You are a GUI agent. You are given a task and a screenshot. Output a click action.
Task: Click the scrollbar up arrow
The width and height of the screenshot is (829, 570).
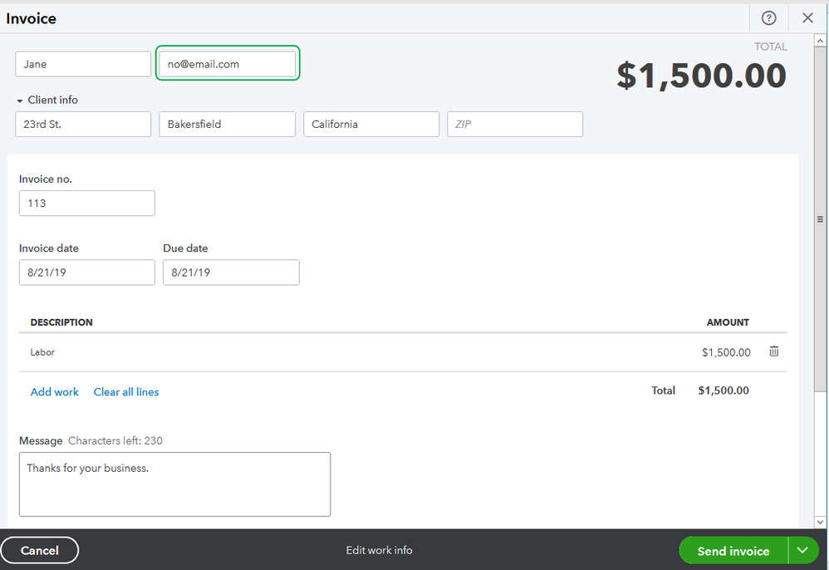(820, 41)
